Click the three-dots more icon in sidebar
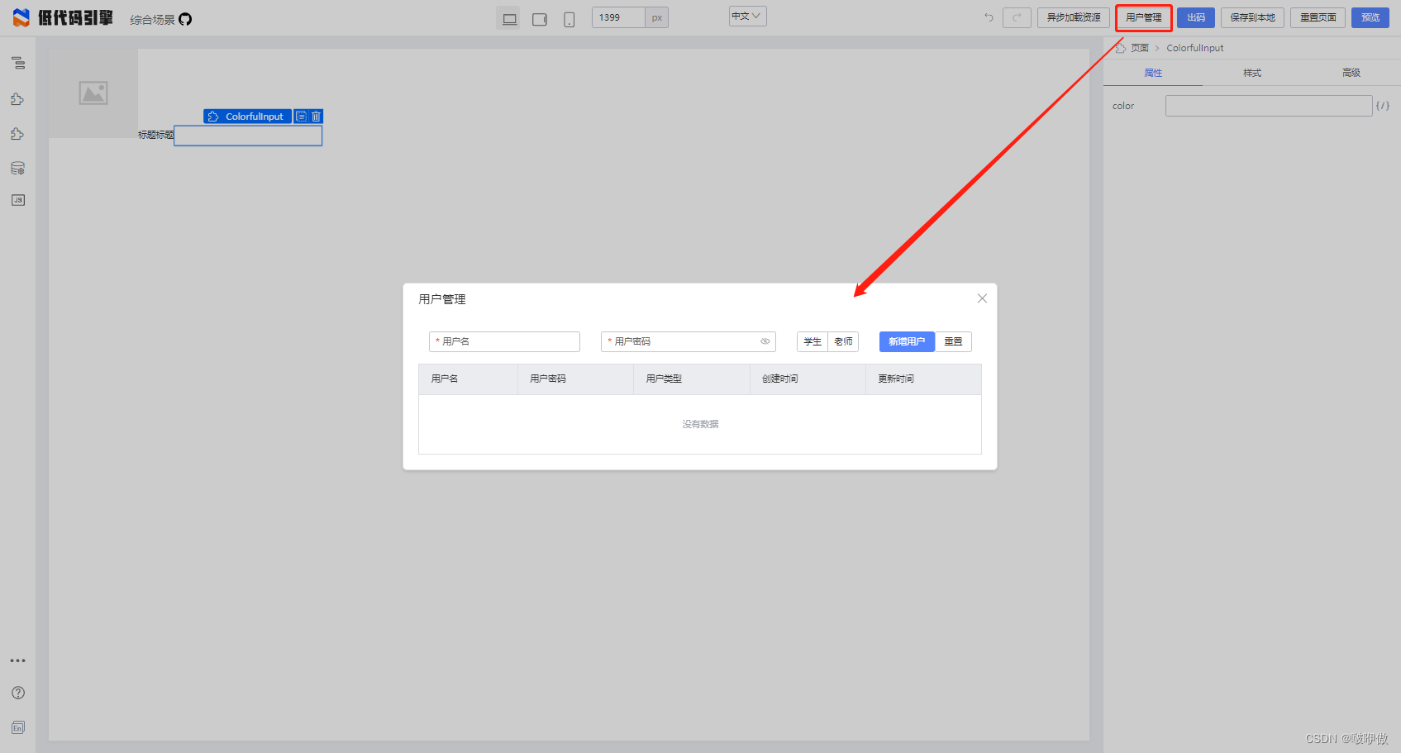 coord(18,660)
